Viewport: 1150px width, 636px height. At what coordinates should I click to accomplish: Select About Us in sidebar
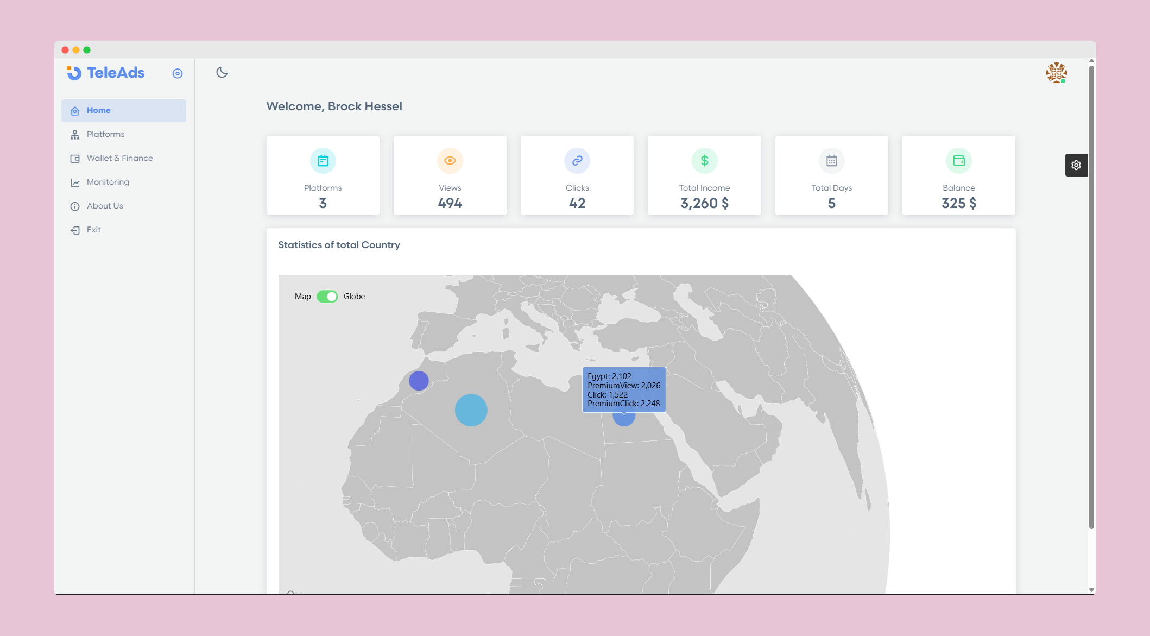[x=105, y=206]
